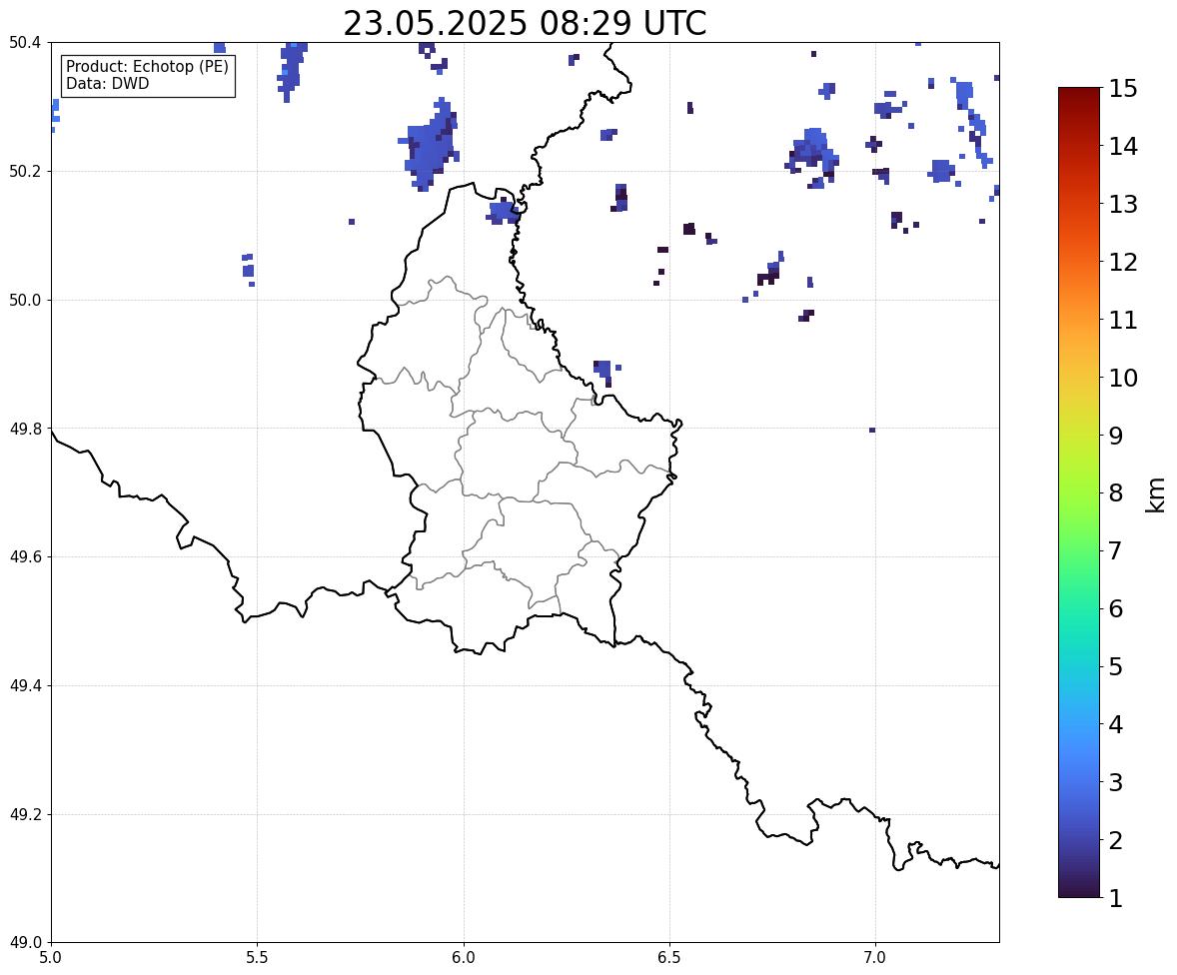This screenshot has width=1177, height=975.
Task: Click the y-axis tick label 49.2
Action: (25, 814)
